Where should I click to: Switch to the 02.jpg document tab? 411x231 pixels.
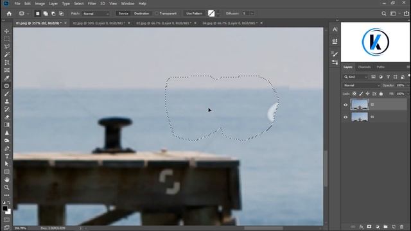(x=99, y=23)
